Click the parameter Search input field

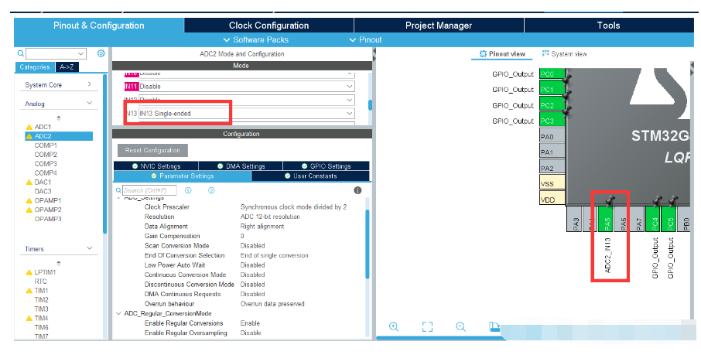tap(149, 190)
